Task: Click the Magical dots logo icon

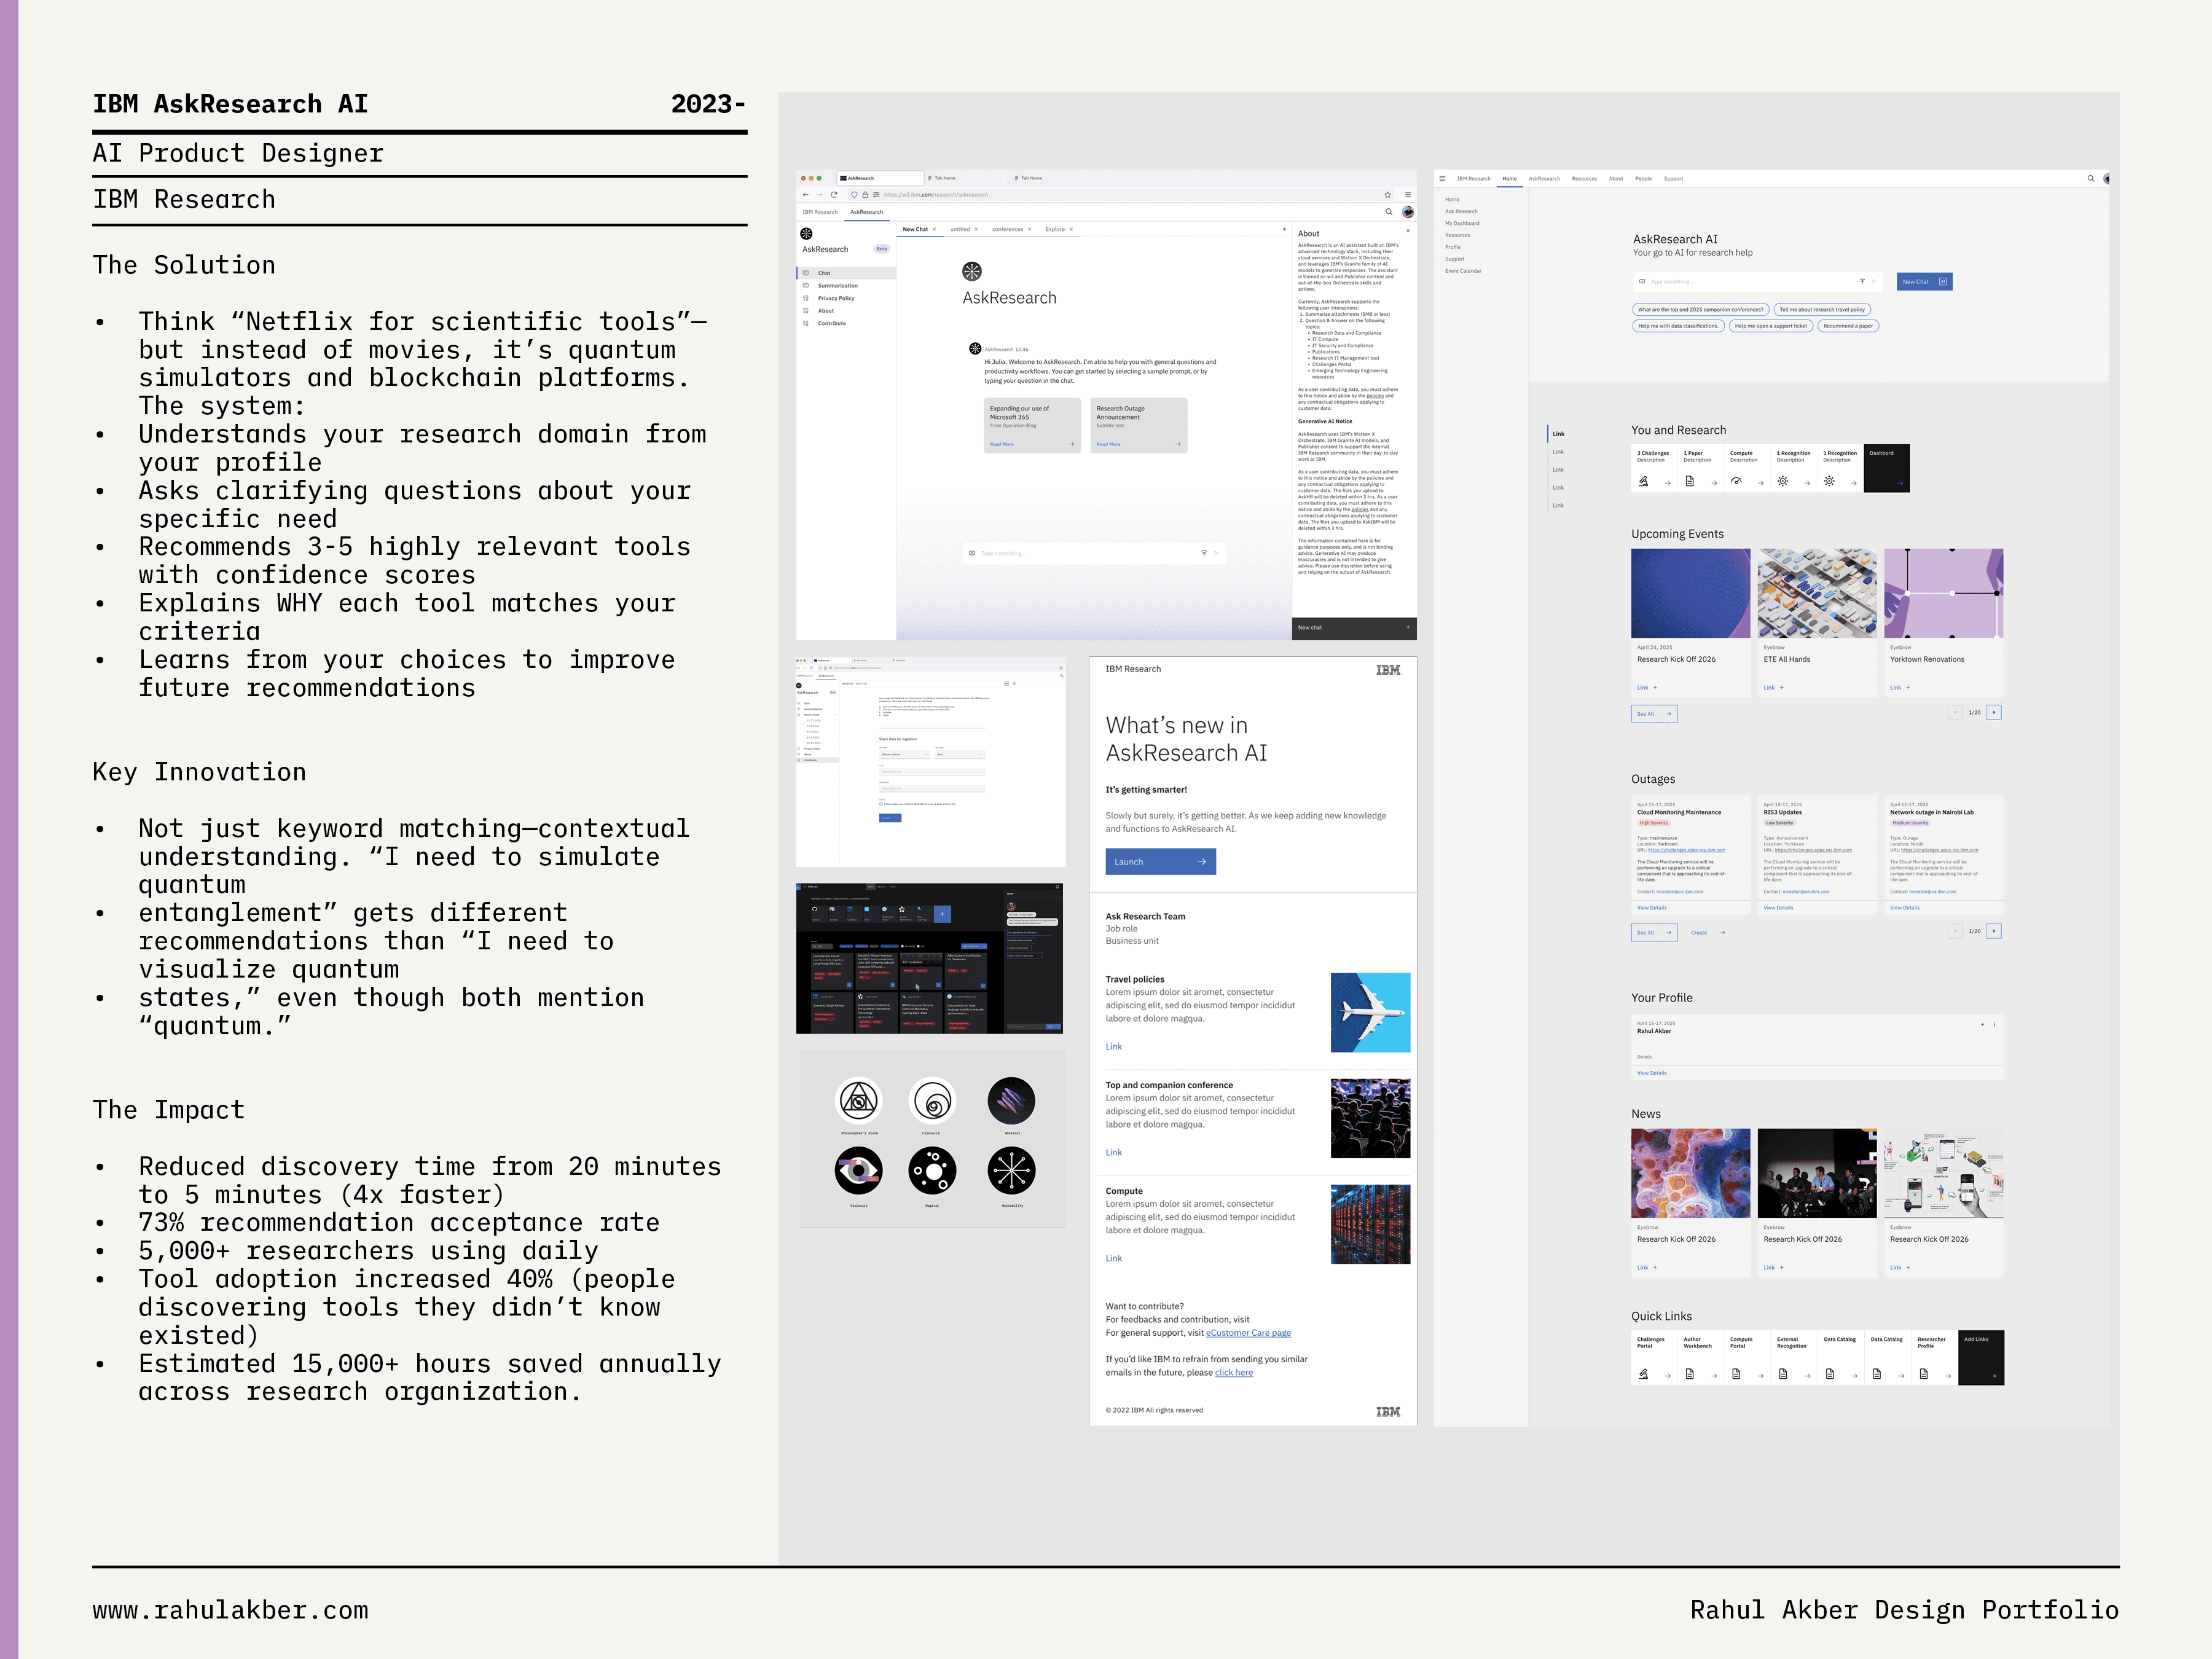Action: [x=932, y=1170]
